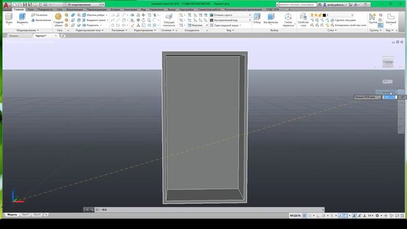
Task: Click the Базовый view tool
Action: 390,18
